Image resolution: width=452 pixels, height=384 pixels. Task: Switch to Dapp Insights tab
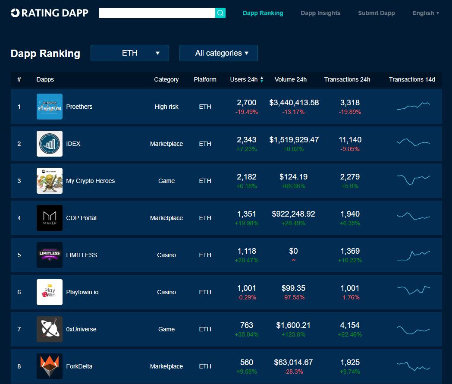tap(320, 13)
